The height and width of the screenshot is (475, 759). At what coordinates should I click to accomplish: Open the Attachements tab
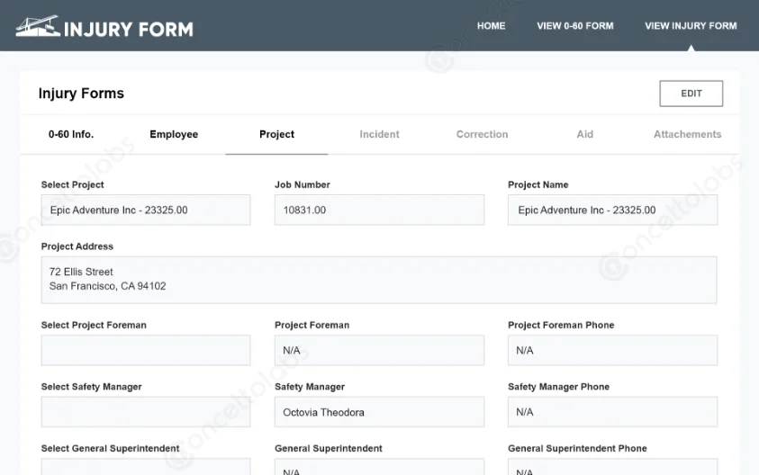coord(687,134)
